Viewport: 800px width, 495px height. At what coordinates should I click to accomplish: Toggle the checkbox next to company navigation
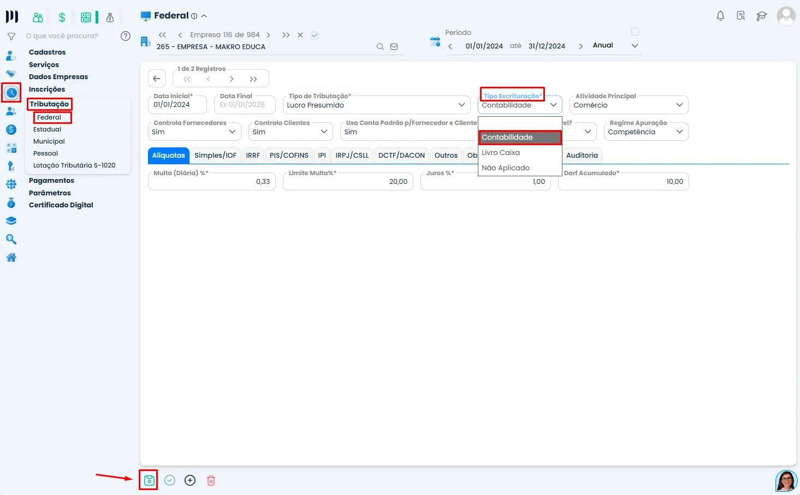click(x=315, y=35)
